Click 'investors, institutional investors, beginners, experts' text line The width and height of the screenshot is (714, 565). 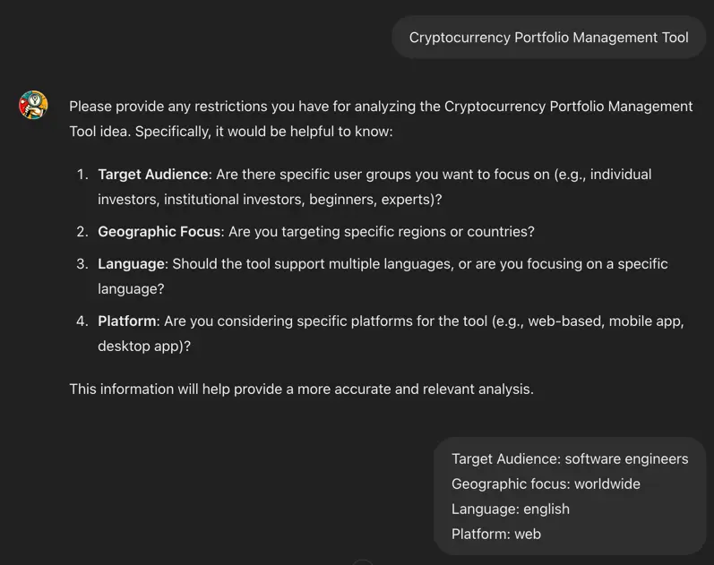click(270, 200)
